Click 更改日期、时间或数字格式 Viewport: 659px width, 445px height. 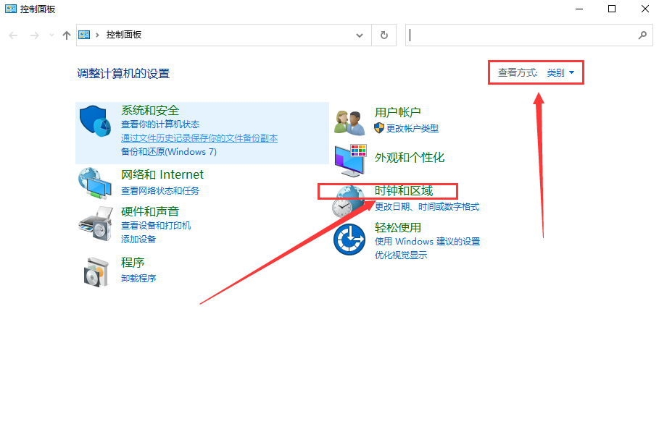click(x=429, y=207)
